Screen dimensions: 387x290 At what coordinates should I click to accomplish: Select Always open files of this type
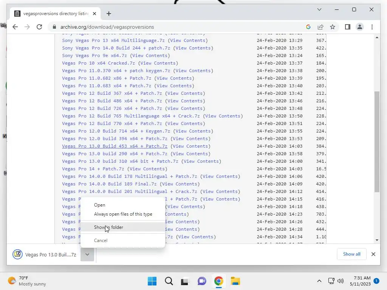click(x=123, y=214)
